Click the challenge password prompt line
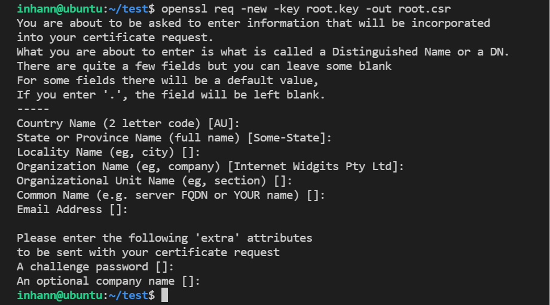550x305 pixels. pyautogui.click(x=95, y=267)
